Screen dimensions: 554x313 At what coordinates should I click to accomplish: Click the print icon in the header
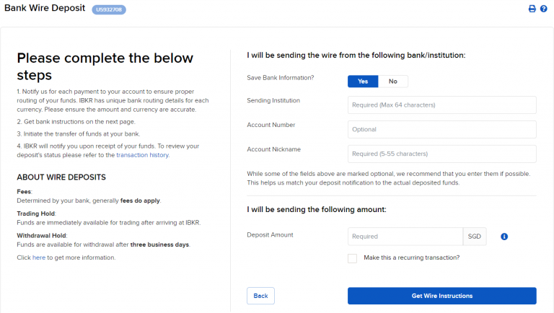532,9
